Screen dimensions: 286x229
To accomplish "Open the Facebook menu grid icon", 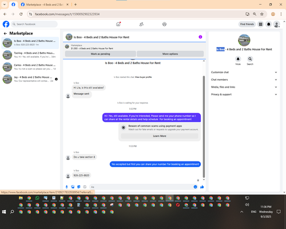I will coord(260,24).
